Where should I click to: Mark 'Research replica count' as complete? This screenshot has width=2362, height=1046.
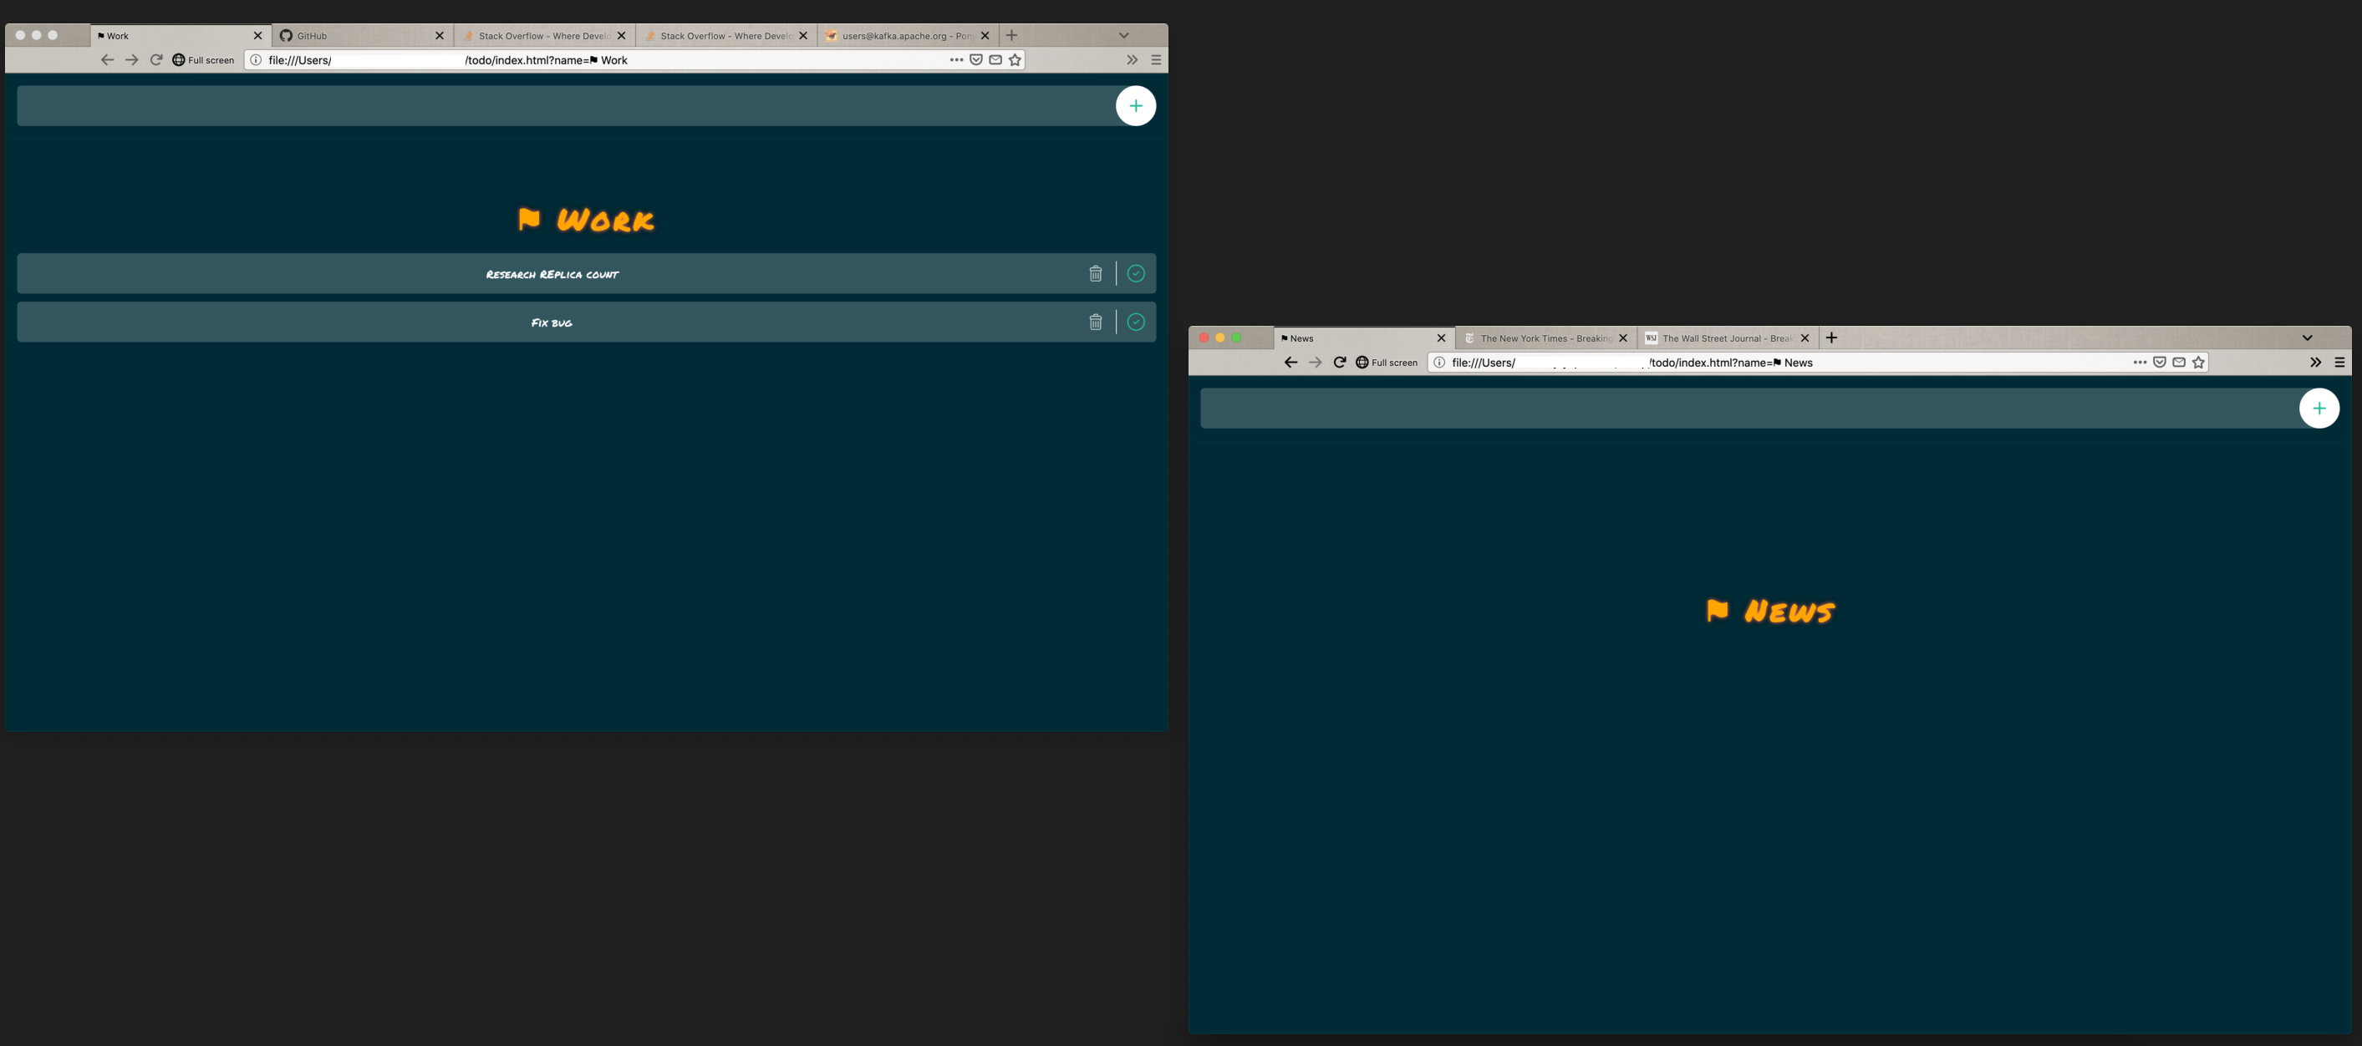(x=1135, y=273)
